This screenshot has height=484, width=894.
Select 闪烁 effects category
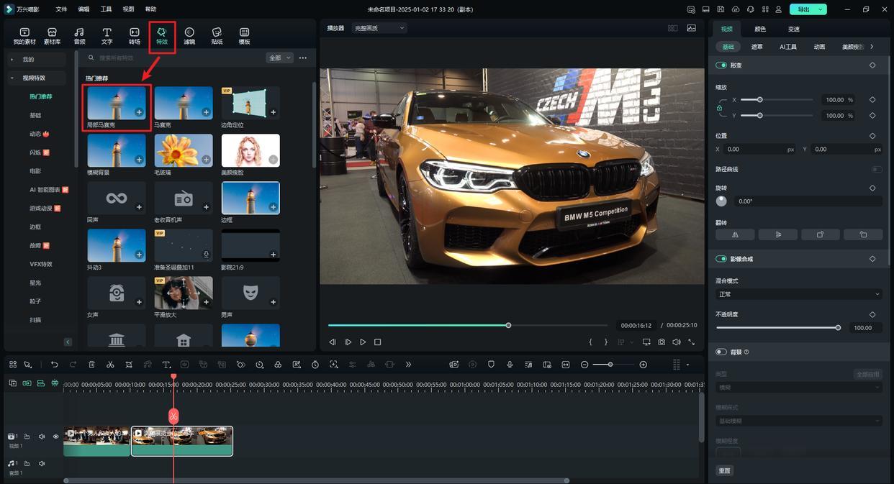click(x=35, y=152)
